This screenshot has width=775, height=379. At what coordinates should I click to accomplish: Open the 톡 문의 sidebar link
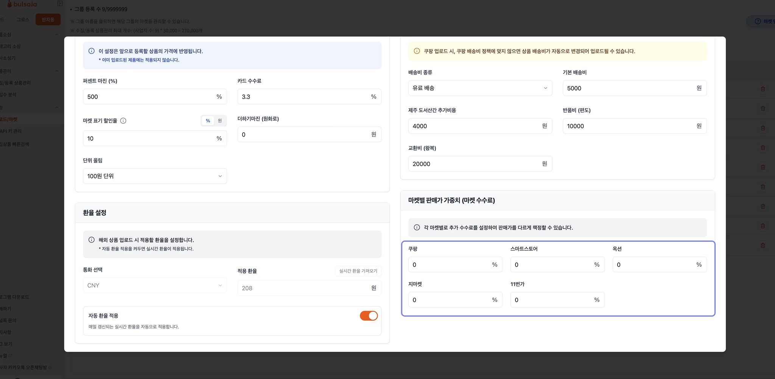pyautogui.click(x=8, y=320)
